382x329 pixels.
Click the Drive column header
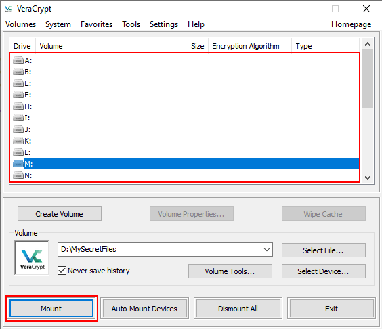(22, 46)
